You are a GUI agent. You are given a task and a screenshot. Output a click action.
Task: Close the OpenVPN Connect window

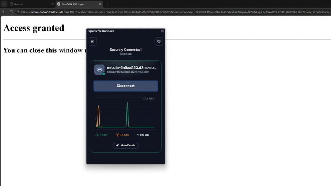coord(162,31)
